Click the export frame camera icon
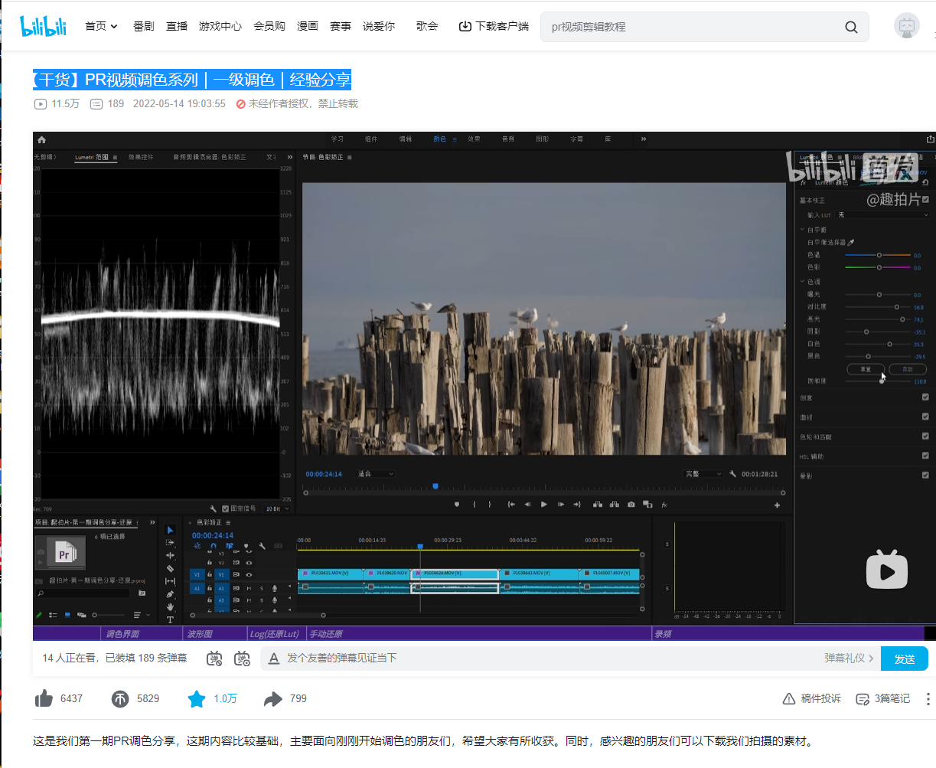 pyautogui.click(x=631, y=505)
